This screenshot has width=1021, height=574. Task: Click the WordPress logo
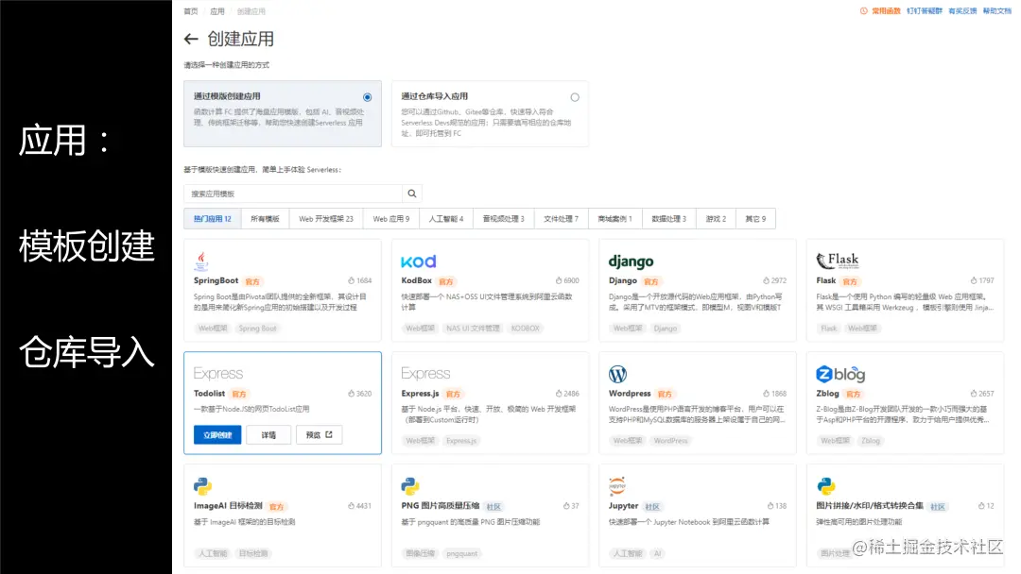(x=617, y=374)
